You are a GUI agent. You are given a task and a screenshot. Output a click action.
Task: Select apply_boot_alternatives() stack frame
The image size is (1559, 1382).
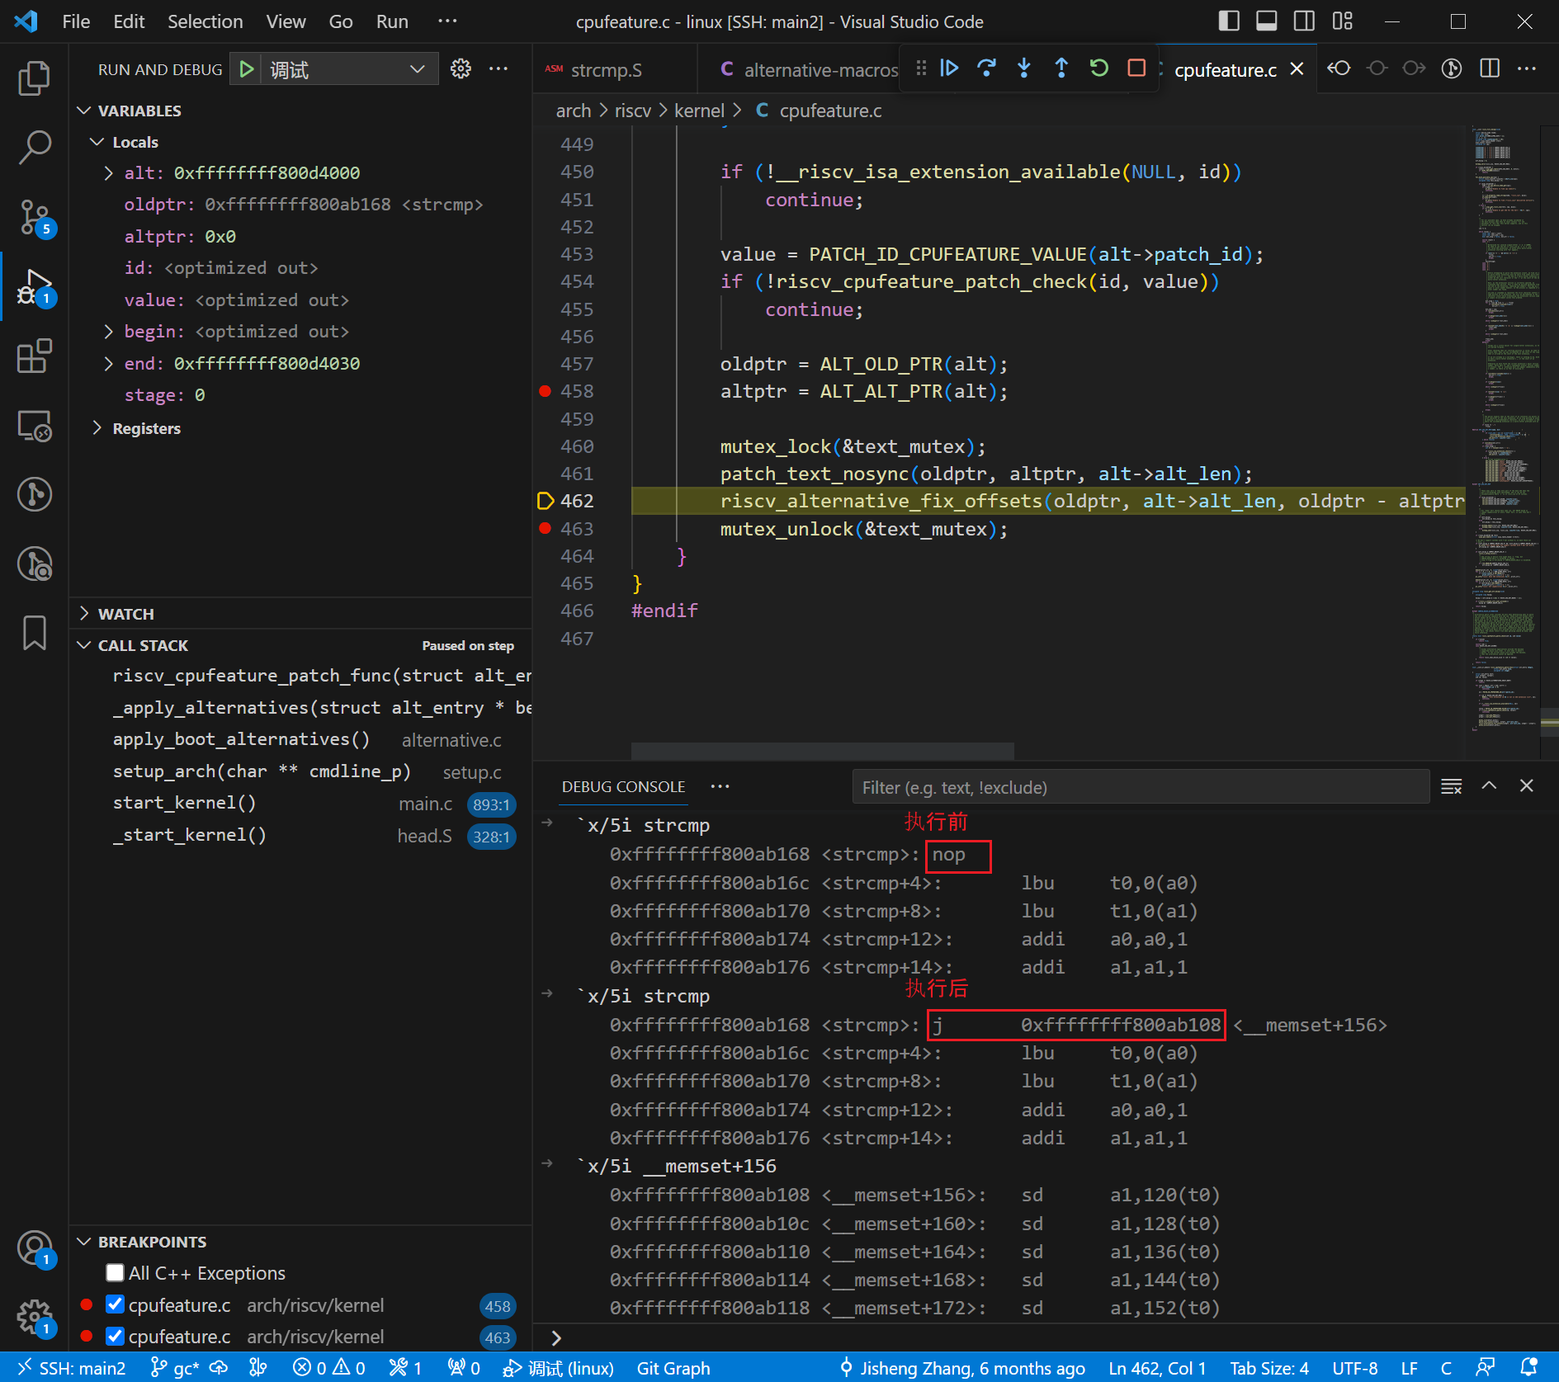pyautogui.click(x=241, y=739)
